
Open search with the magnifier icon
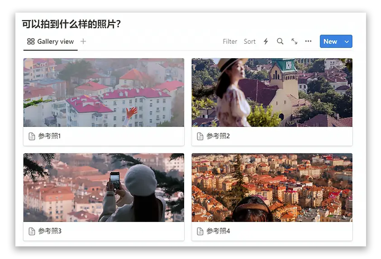[280, 42]
